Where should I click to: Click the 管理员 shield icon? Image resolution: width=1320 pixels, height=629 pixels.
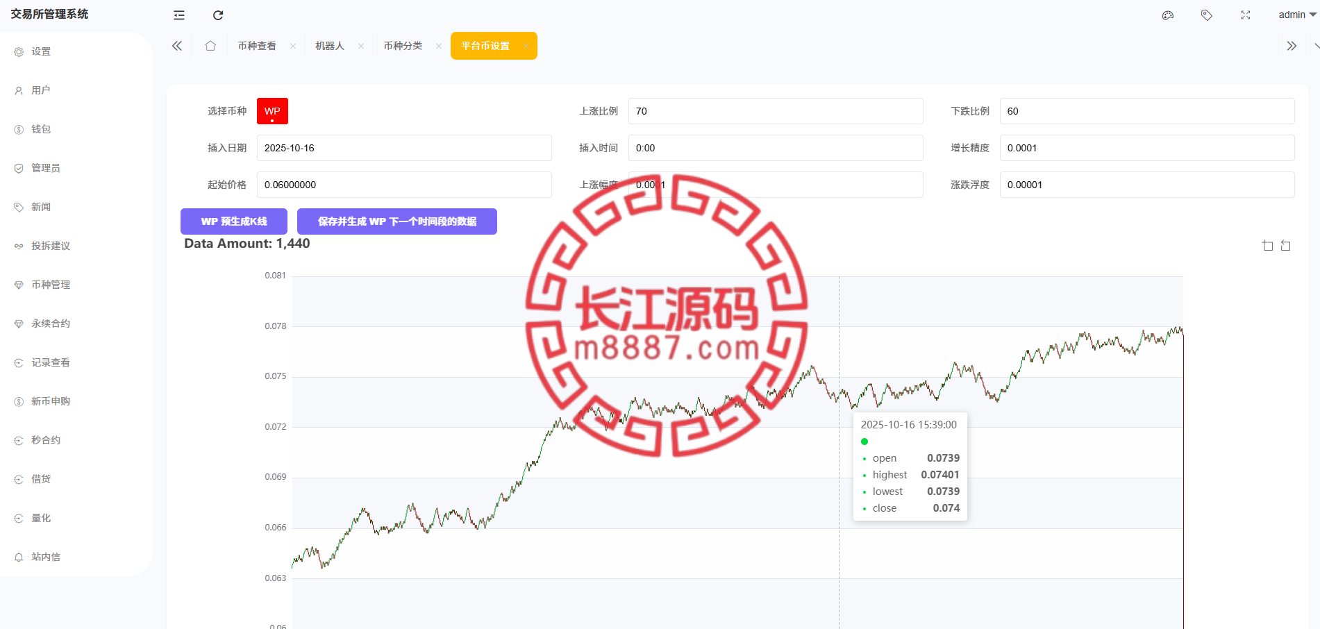[19, 169]
